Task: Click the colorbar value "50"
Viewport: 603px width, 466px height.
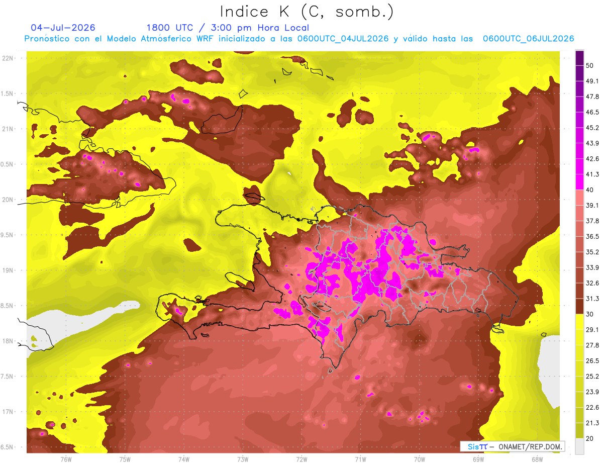Action: 590,65
